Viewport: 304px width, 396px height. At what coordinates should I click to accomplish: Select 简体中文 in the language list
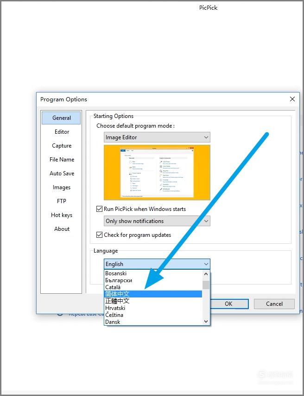pyautogui.click(x=153, y=294)
